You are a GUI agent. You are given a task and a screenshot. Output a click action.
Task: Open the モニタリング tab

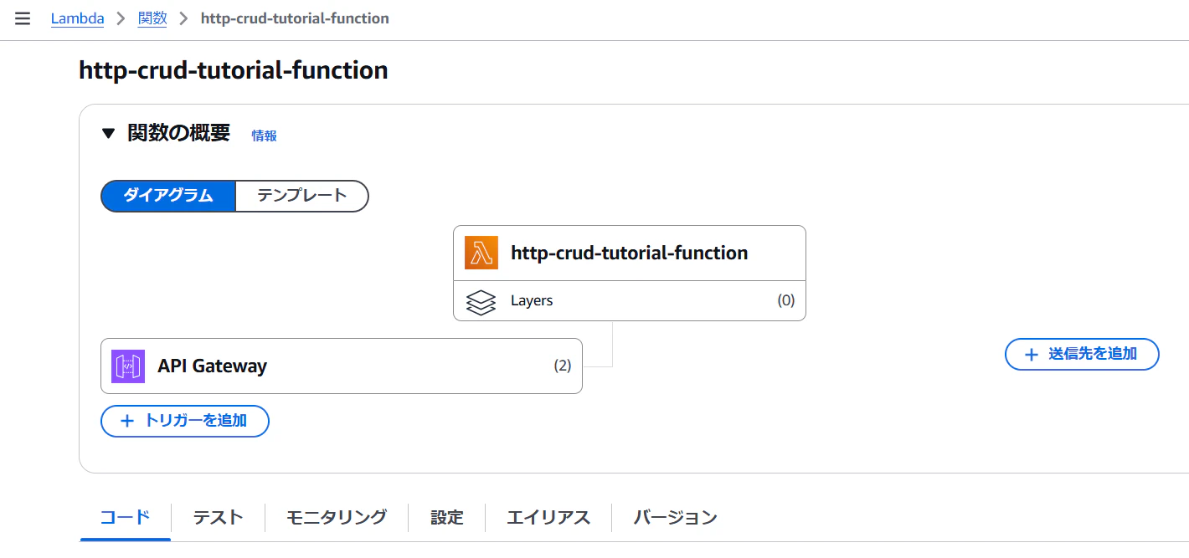tap(337, 517)
